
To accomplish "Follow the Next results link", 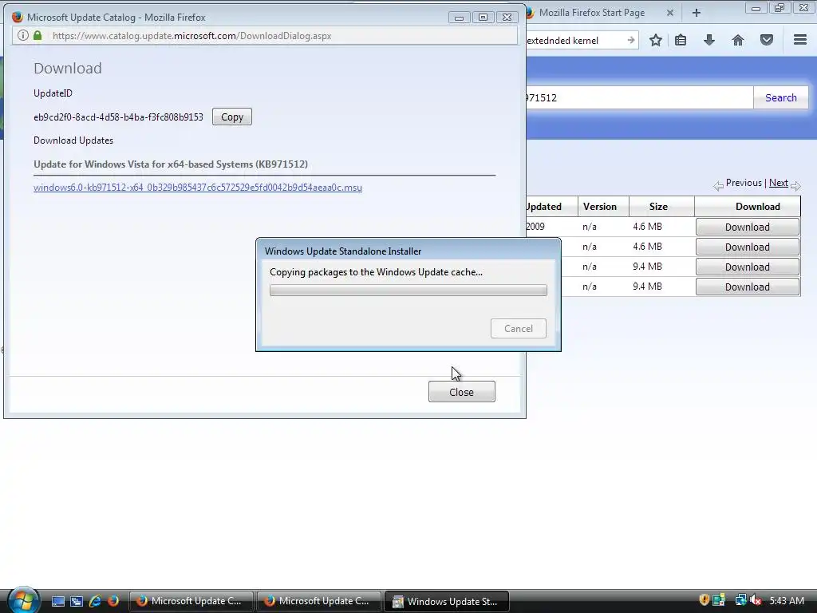I will click(779, 183).
